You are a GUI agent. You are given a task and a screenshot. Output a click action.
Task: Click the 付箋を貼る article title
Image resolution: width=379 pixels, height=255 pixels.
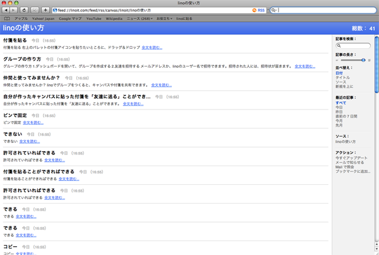(x=15, y=40)
